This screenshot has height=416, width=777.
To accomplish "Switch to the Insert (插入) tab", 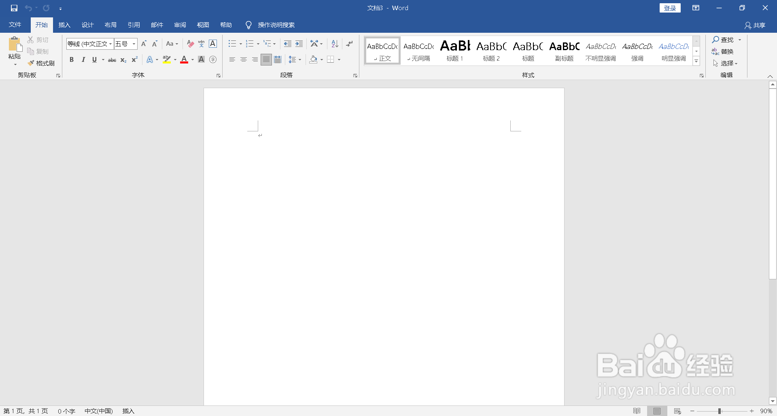I will tap(64, 25).
